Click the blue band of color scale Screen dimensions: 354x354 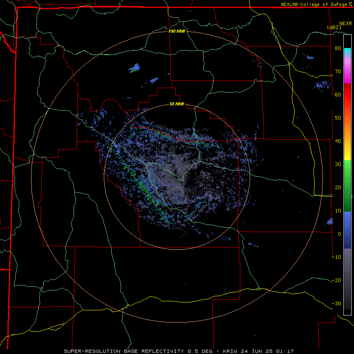(x=347, y=230)
